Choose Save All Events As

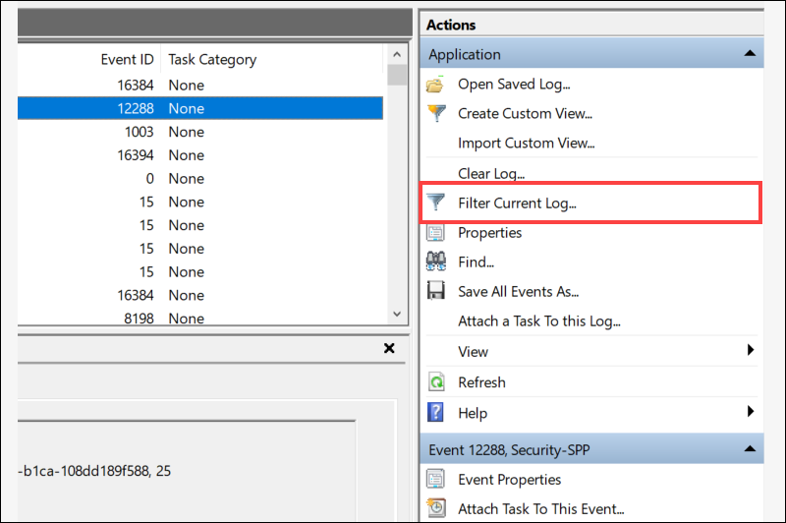[x=518, y=291]
